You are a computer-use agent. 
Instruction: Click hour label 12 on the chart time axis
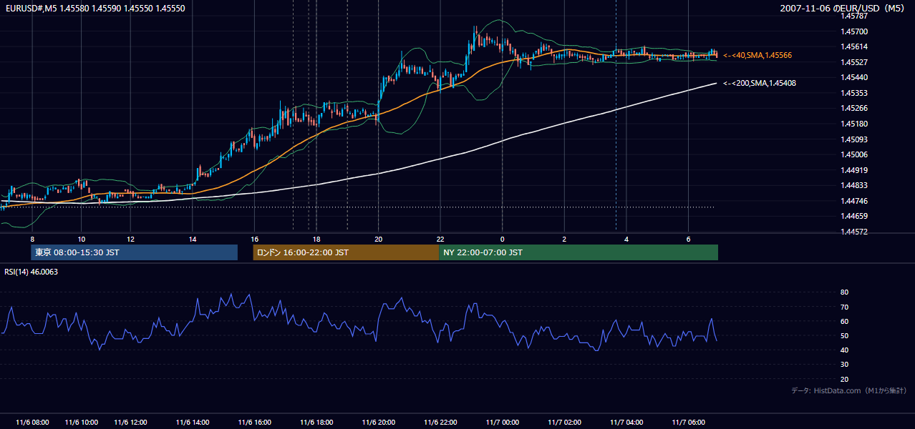click(x=130, y=239)
